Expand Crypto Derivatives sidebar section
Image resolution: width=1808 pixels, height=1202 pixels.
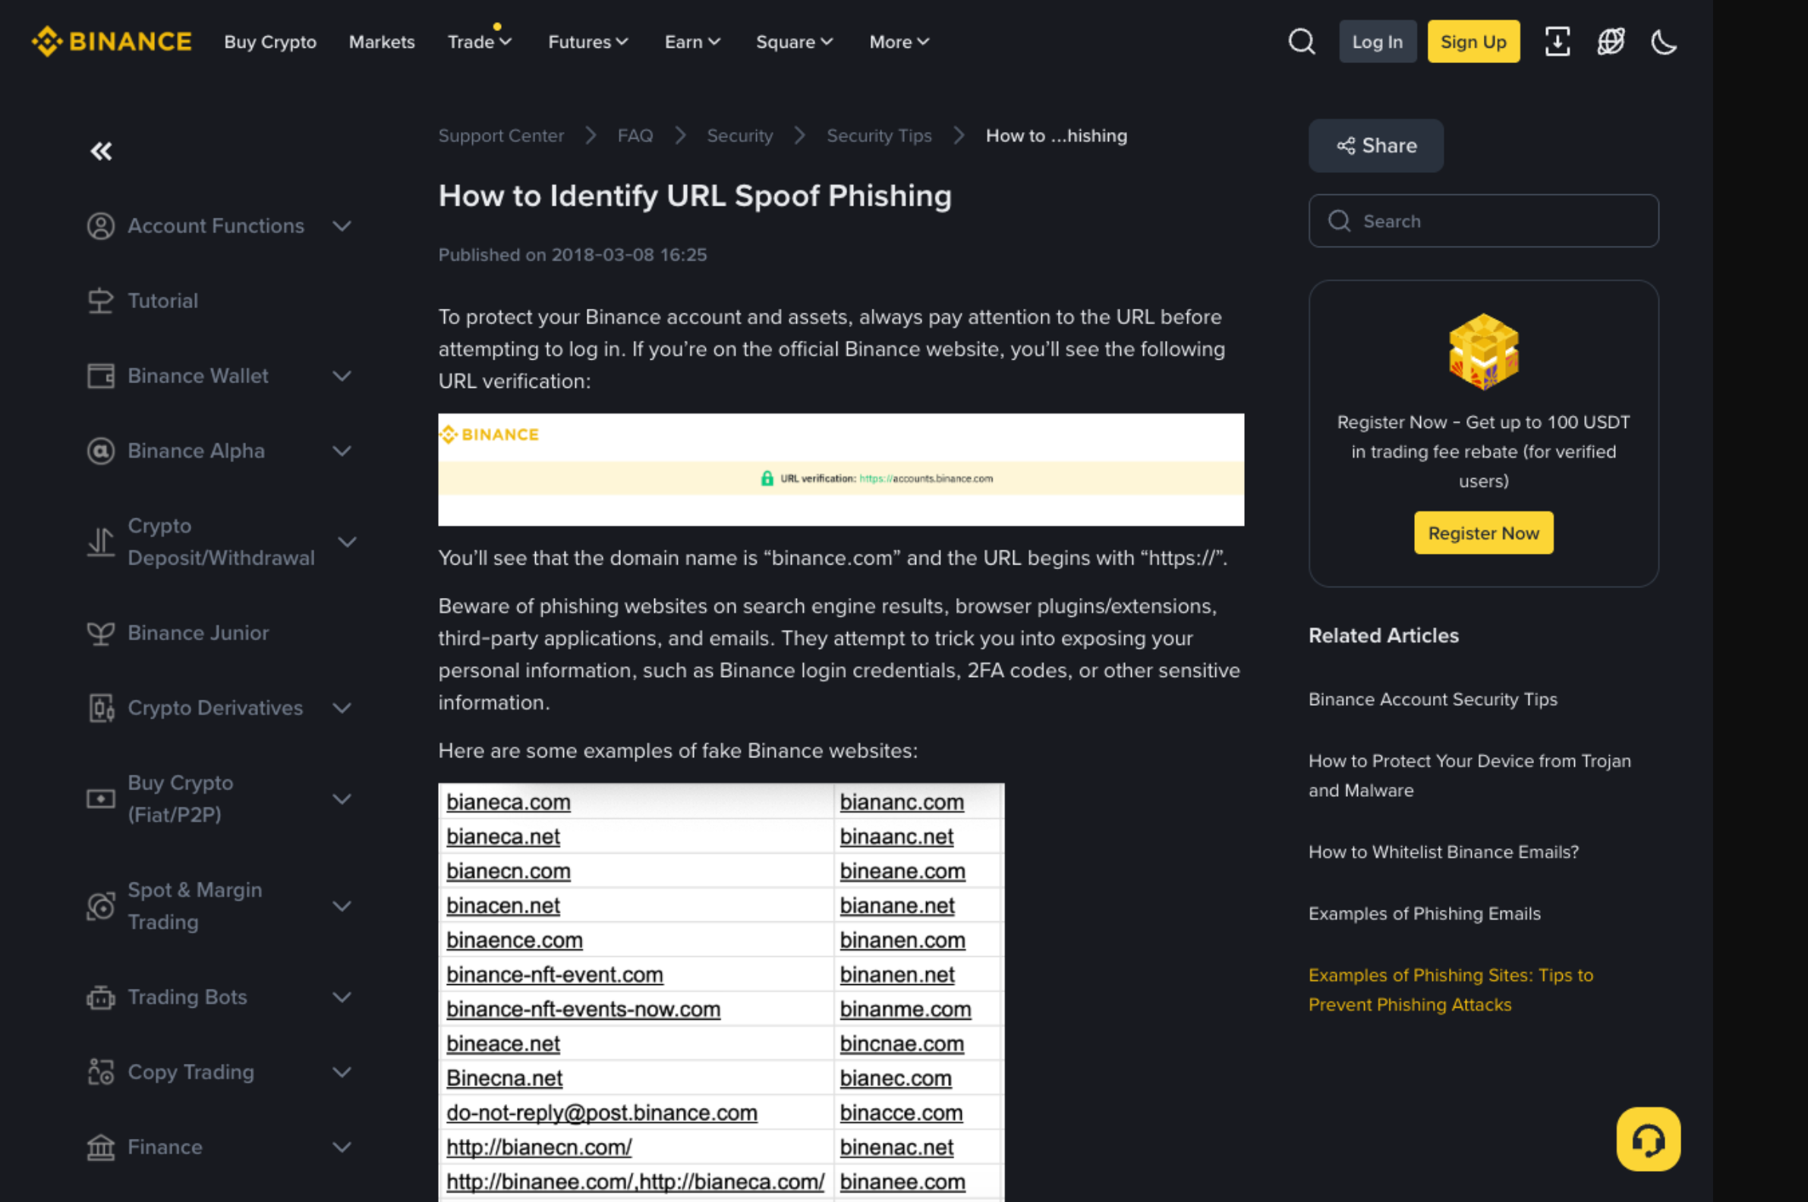coord(342,708)
